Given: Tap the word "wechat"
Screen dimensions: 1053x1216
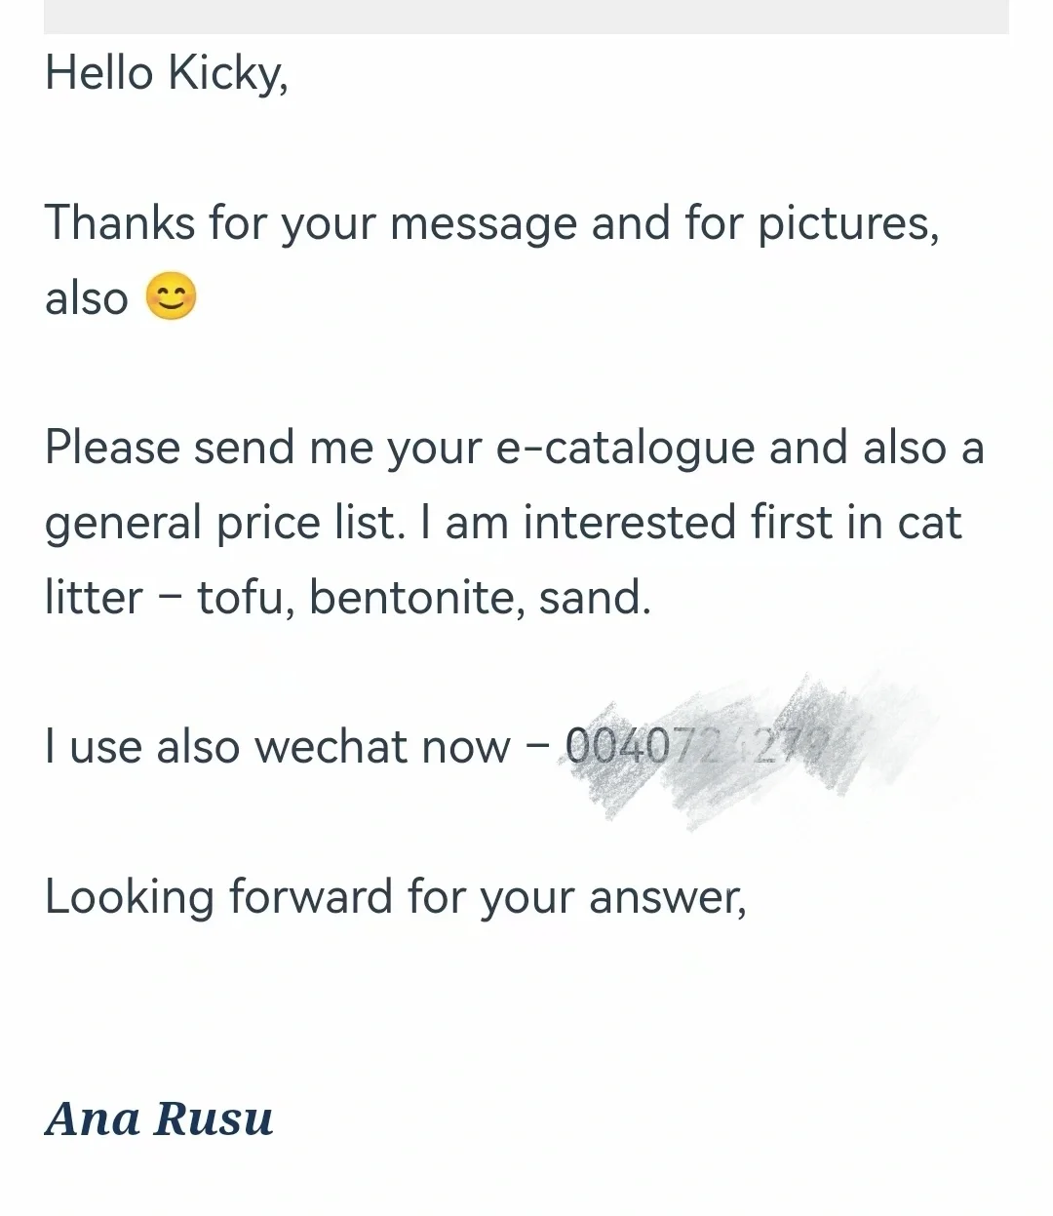Looking at the screenshot, I should point(381,747).
